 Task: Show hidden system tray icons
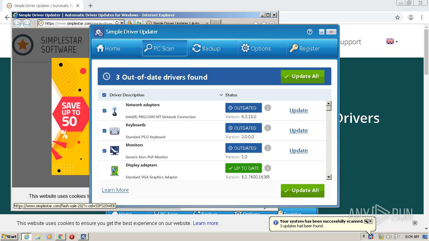tap(363, 237)
